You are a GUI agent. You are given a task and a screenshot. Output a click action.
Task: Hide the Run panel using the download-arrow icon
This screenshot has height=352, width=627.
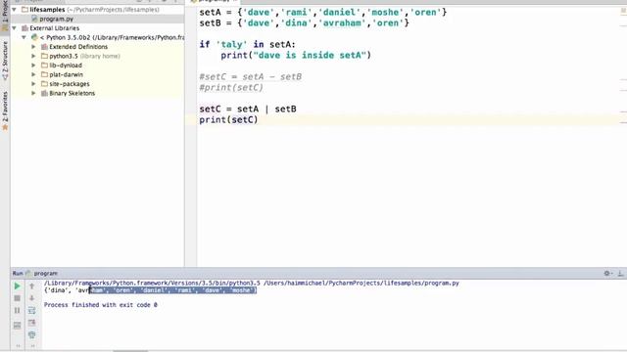(x=620, y=273)
